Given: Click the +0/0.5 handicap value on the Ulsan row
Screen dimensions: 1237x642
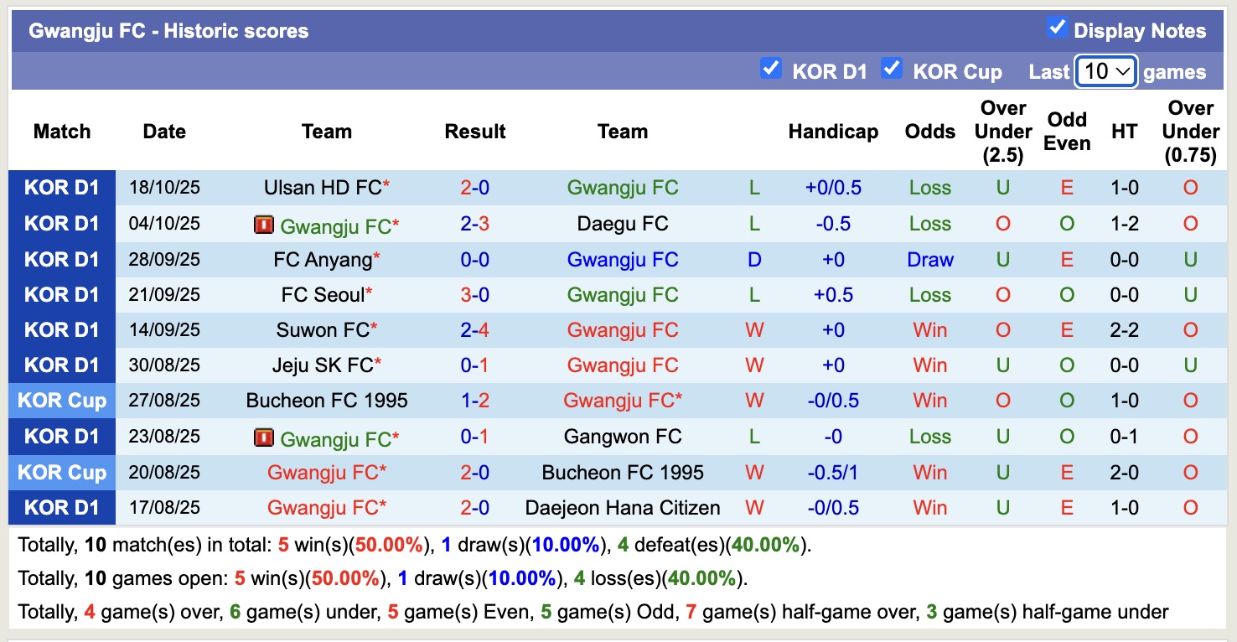Looking at the screenshot, I should [833, 188].
